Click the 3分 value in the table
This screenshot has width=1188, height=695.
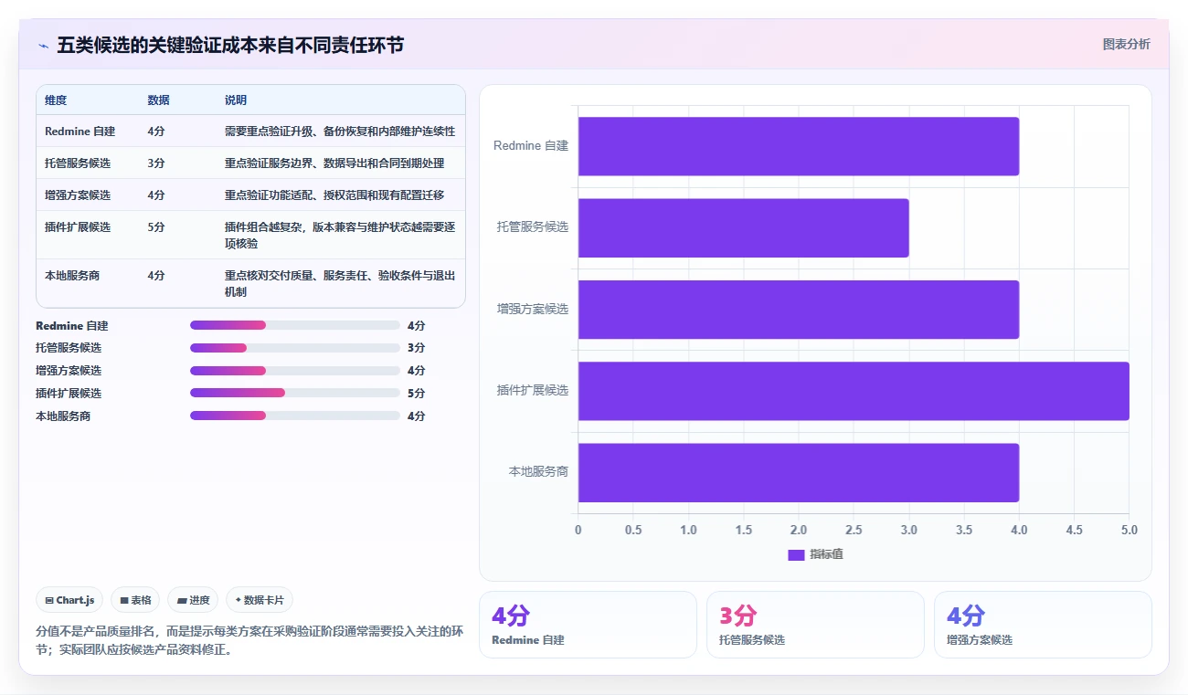click(x=155, y=163)
